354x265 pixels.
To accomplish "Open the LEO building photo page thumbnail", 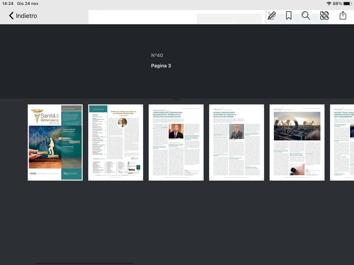I will (297, 142).
